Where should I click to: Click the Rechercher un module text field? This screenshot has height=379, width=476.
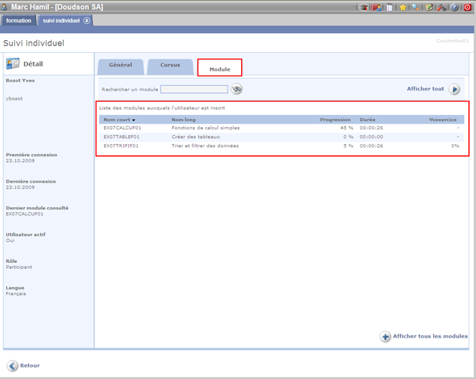coord(194,89)
